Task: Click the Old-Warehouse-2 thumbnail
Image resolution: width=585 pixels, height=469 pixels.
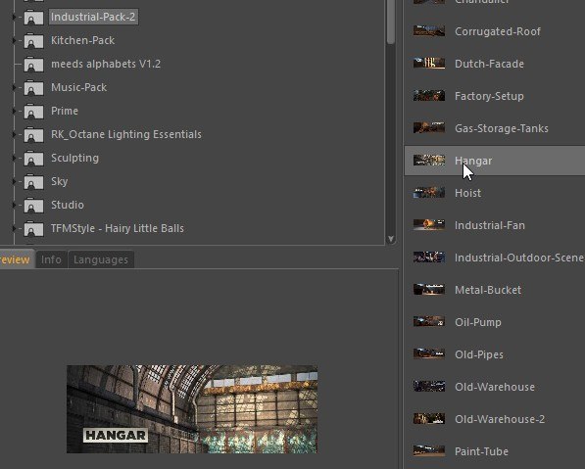Action: pos(429,419)
